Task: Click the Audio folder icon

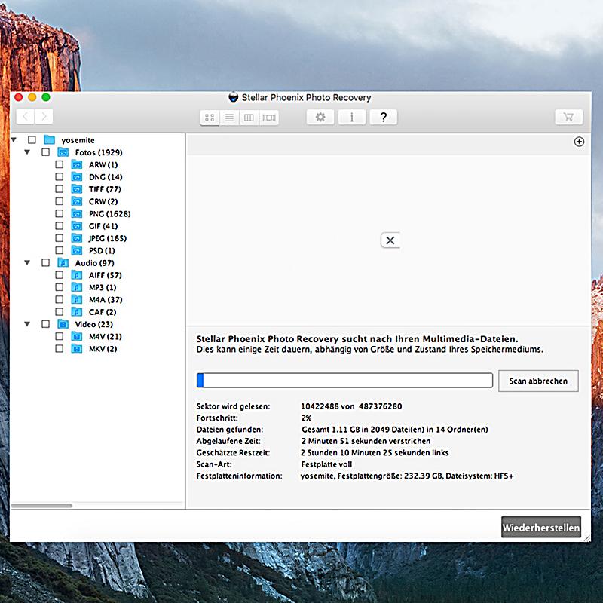Action: tap(63, 262)
